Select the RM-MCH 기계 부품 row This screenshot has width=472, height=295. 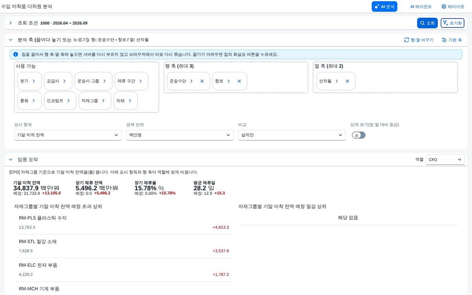click(124, 289)
